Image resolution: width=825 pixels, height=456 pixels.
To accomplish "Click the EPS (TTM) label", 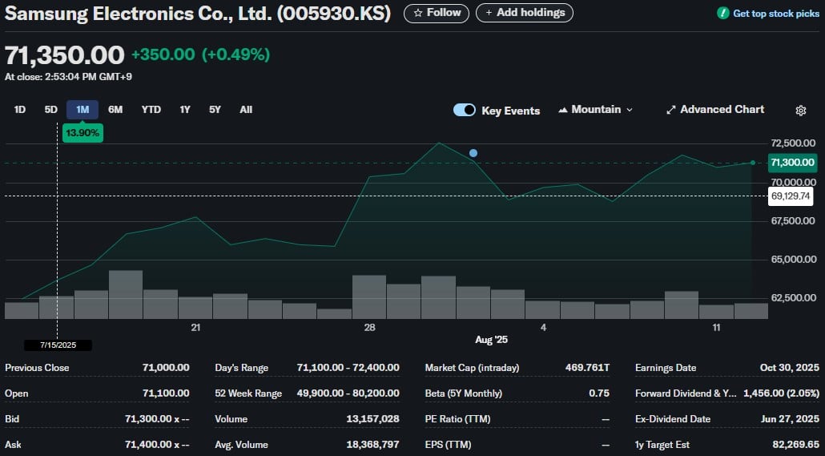I will [x=448, y=445].
